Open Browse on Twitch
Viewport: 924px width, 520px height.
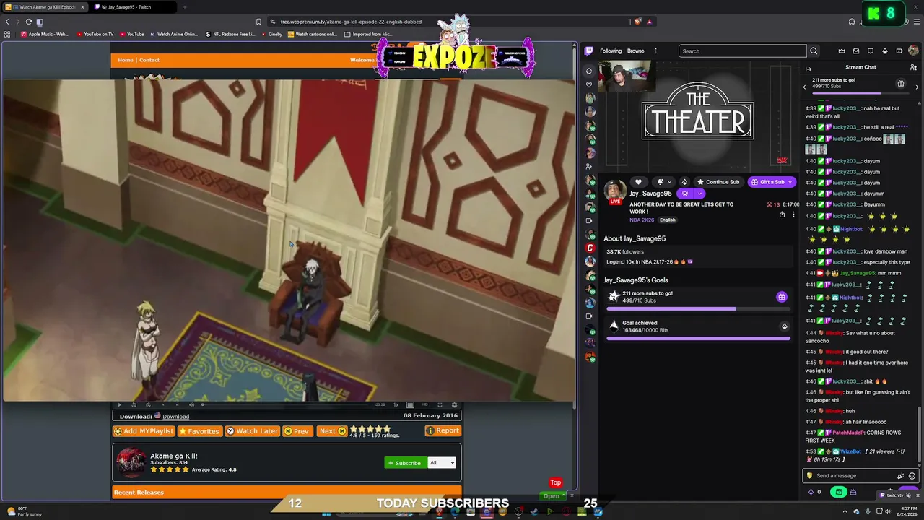[635, 51]
